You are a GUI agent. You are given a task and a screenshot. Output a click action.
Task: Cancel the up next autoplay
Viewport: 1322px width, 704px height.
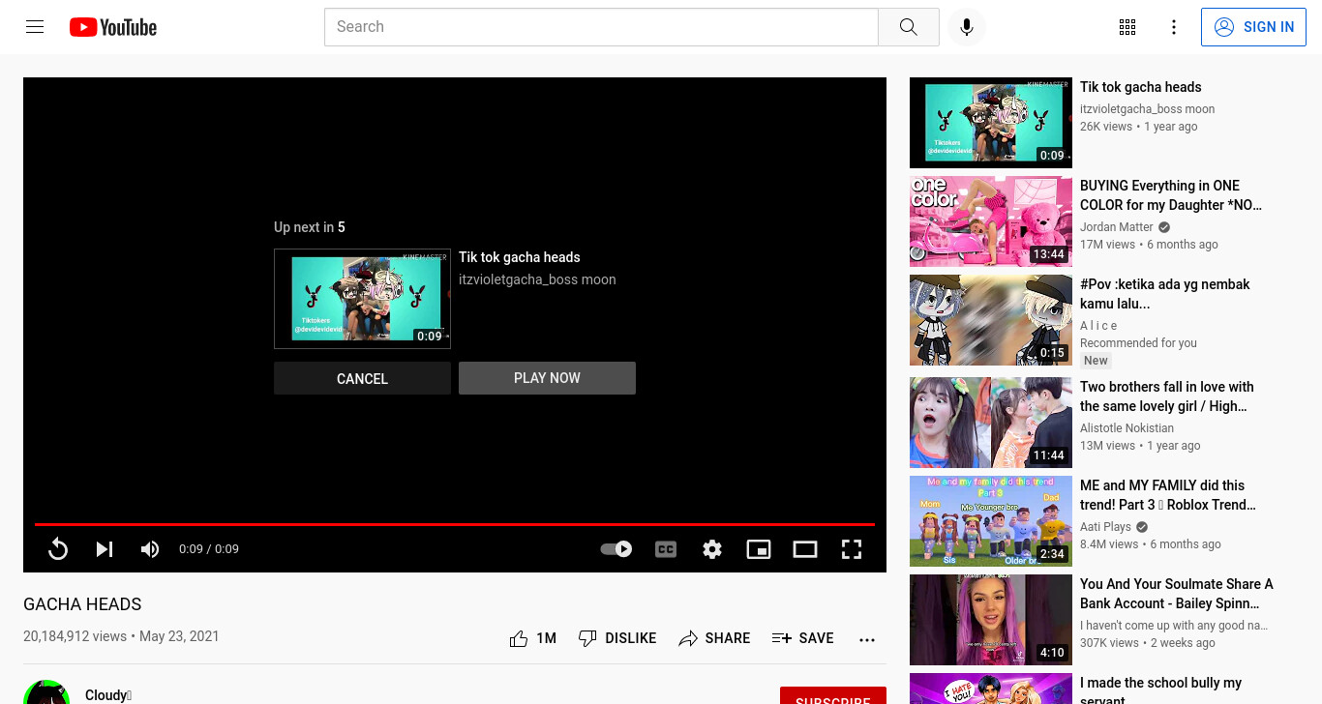(x=362, y=378)
